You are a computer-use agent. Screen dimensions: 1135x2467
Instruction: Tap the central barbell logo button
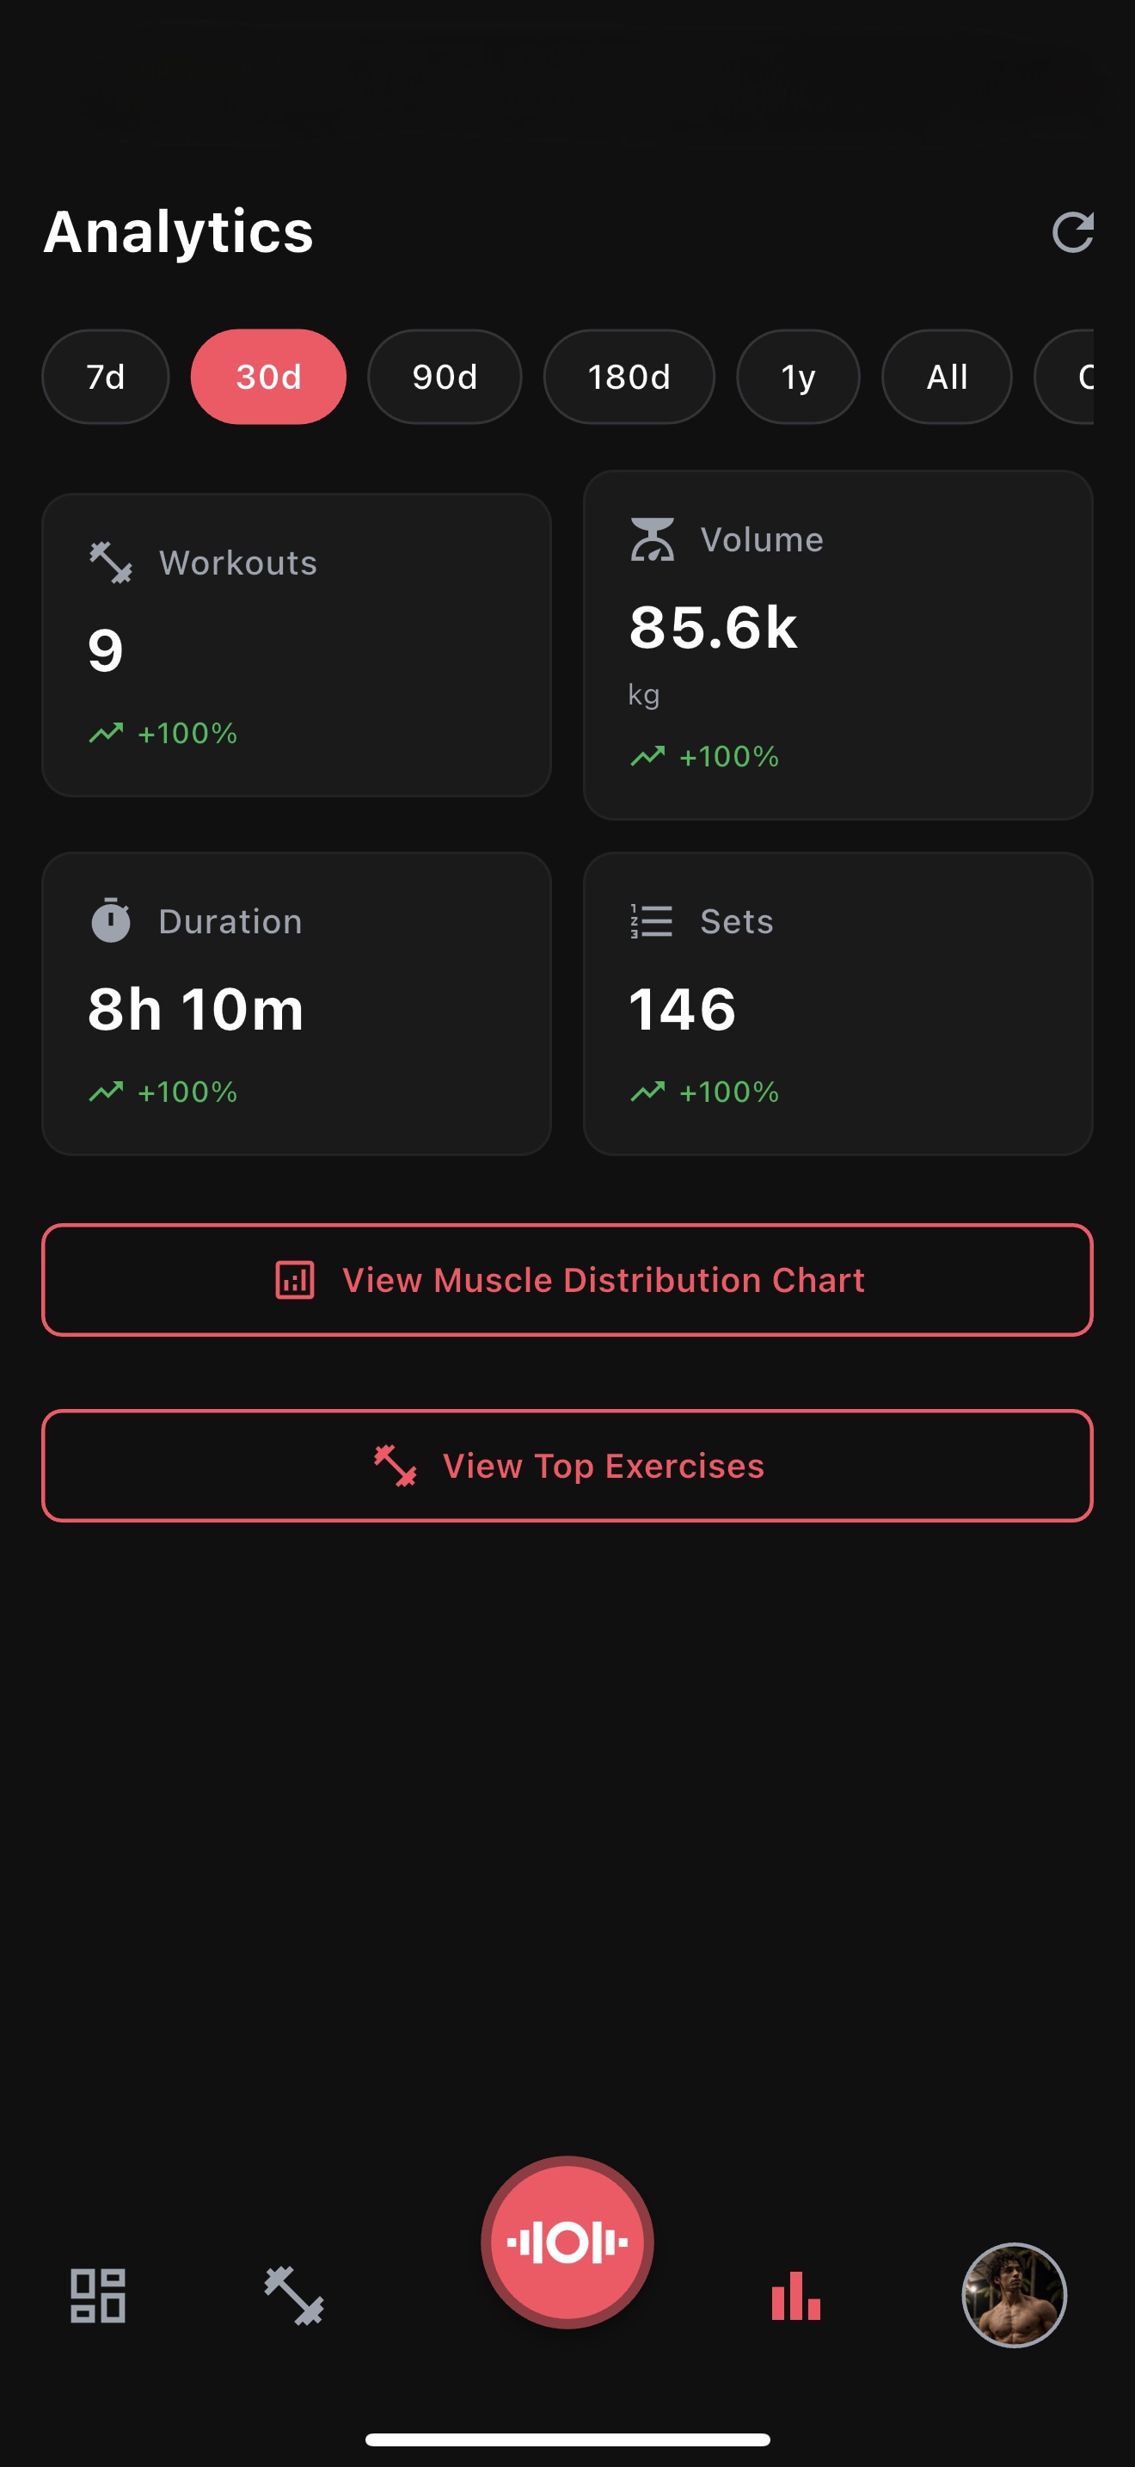coord(567,2241)
